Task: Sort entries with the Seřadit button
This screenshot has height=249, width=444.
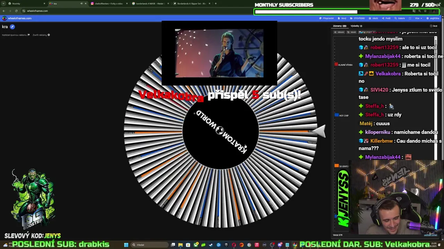Action: [352, 32]
